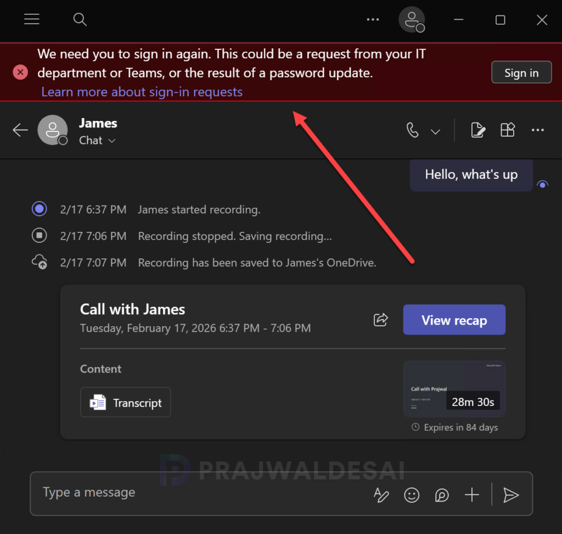Open the loop components chat bubble icon

pos(442,495)
